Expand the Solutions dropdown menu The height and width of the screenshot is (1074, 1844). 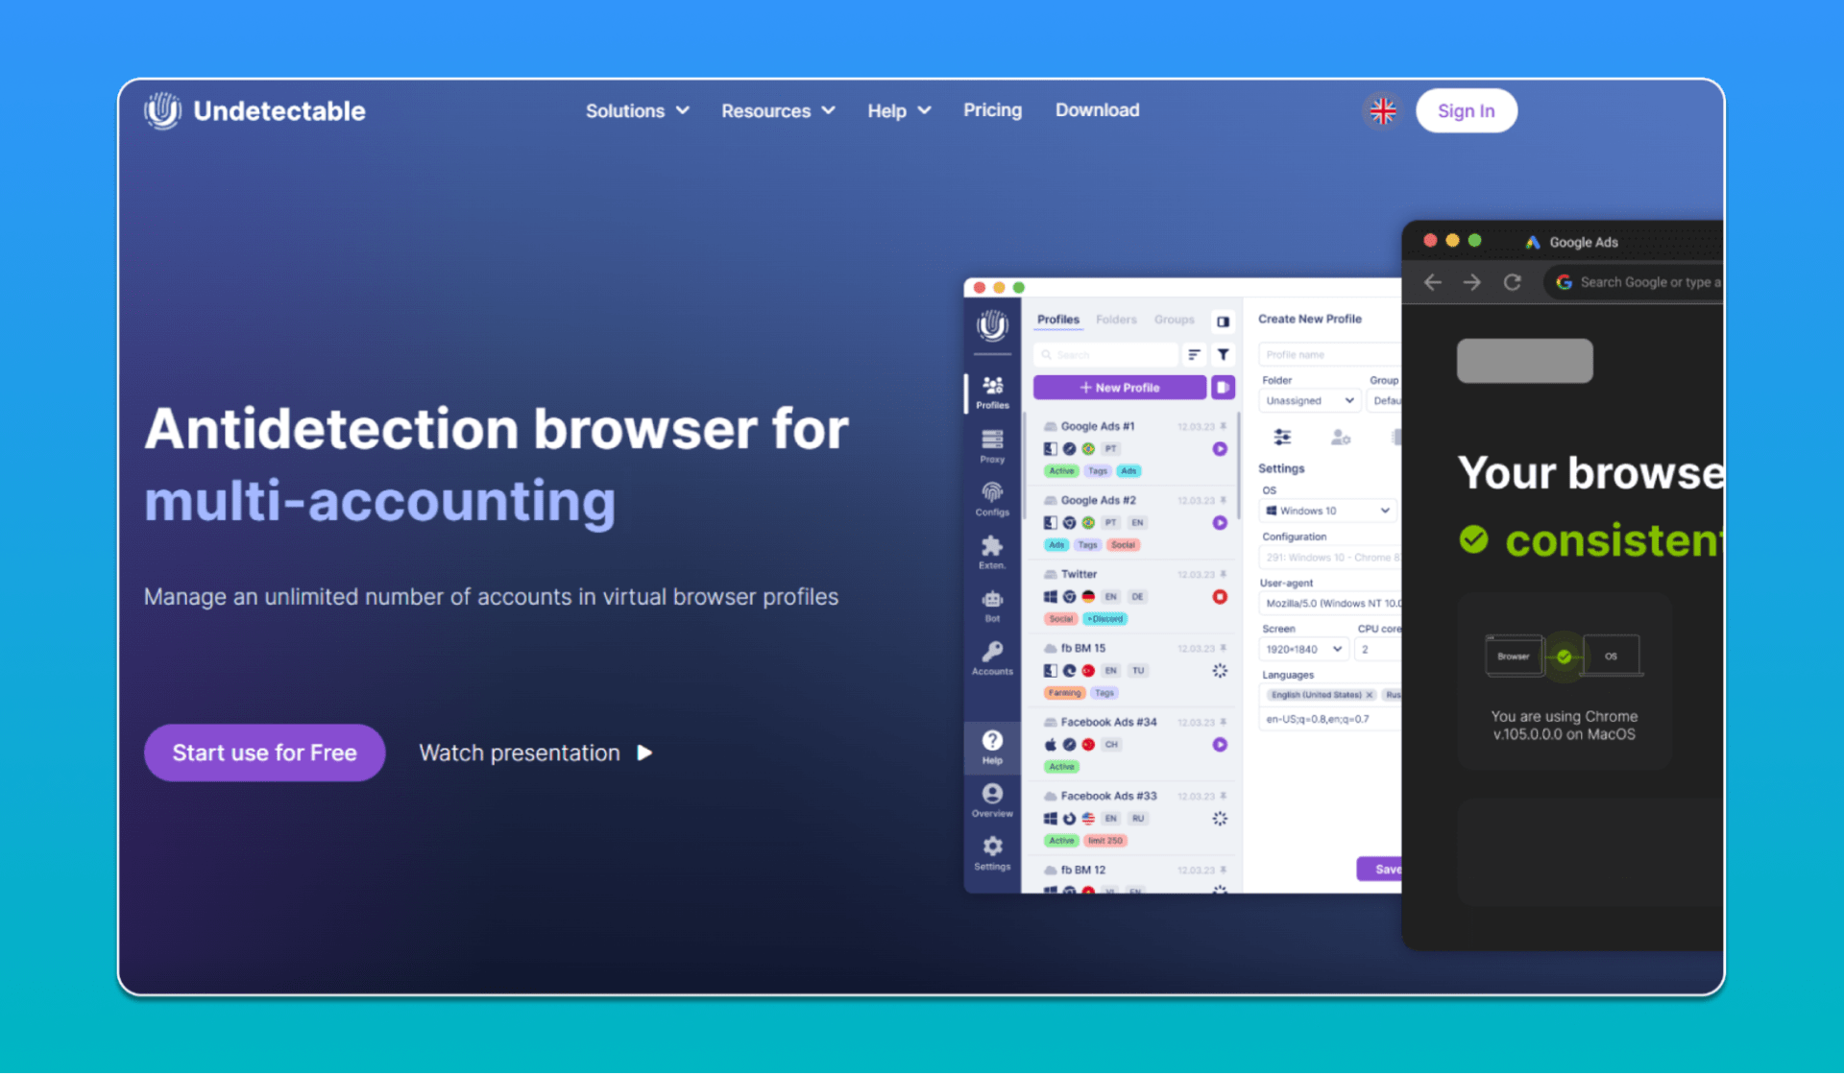633,111
